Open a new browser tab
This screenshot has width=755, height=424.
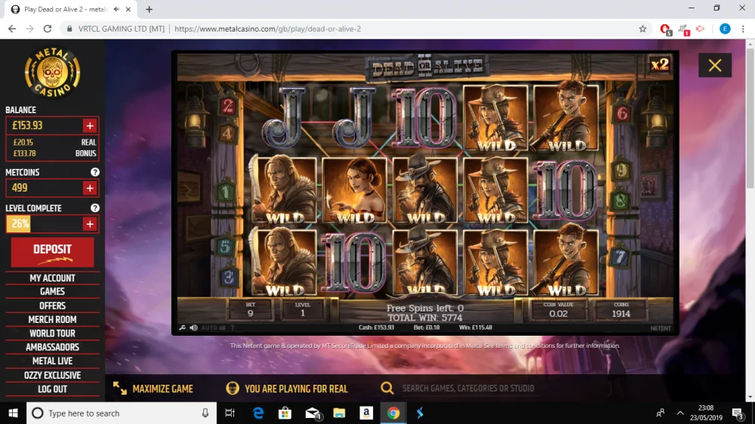tap(149, 9)
